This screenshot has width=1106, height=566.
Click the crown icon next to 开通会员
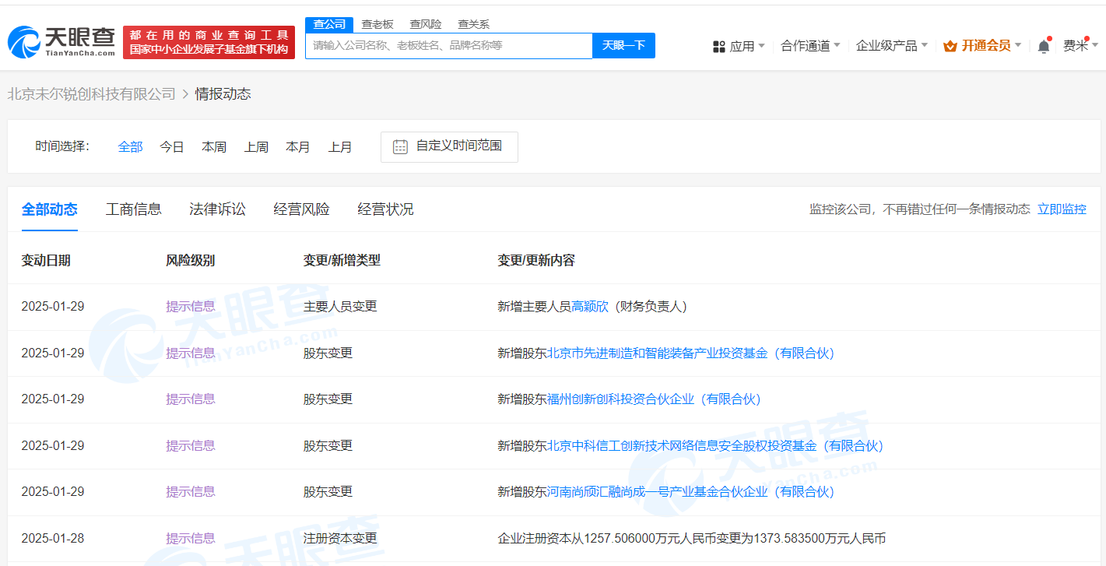(949, 45)
